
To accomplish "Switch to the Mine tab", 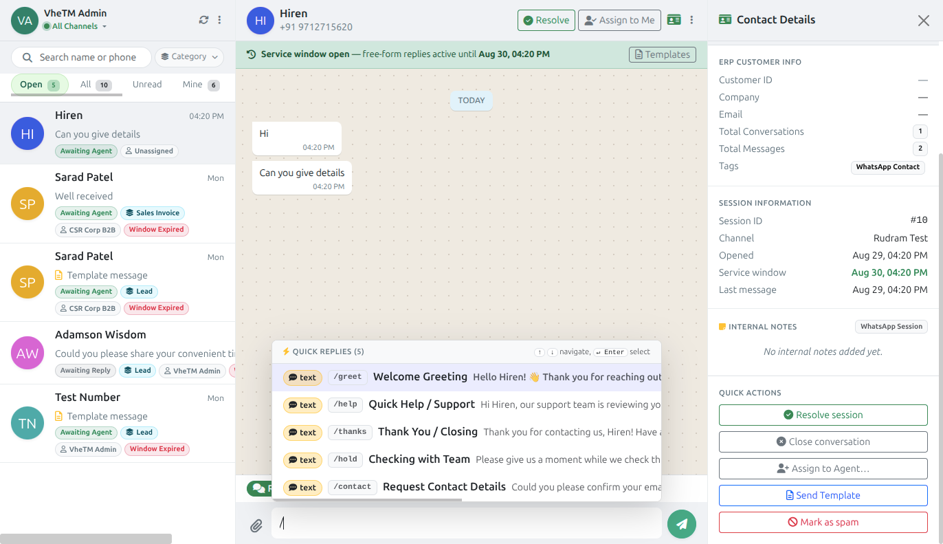I will click(201, 85).
